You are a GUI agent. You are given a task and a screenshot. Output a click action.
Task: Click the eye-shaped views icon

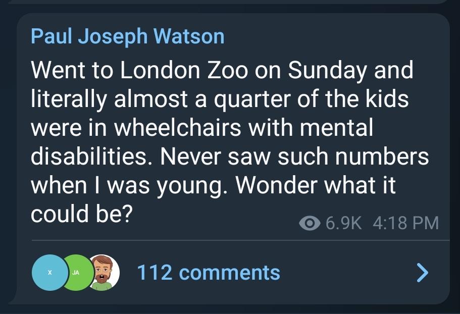coord(310,223)
